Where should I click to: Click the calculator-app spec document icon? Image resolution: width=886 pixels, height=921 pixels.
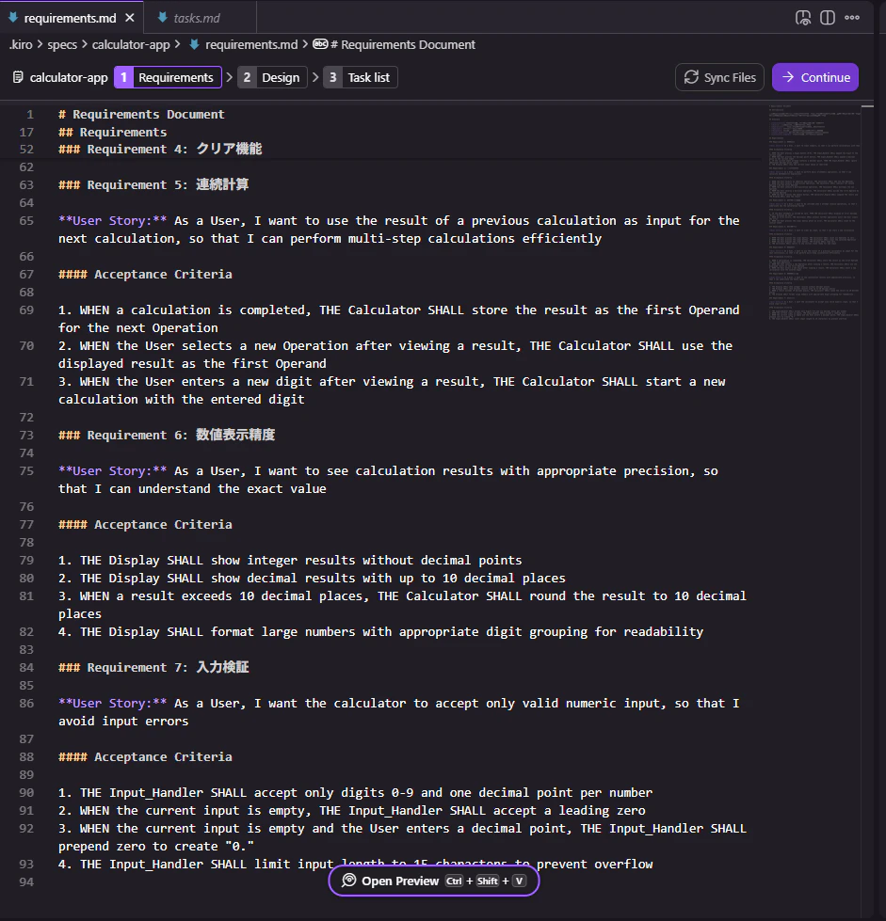point(18,77)
